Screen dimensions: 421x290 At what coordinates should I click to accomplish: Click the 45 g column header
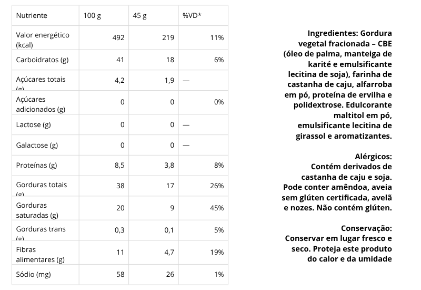click(x=140, y=16)
